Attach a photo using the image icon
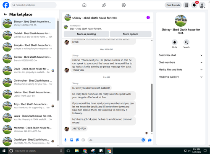Image resolution: width=210 pixels, height=154 pixels. click(71, 140)
